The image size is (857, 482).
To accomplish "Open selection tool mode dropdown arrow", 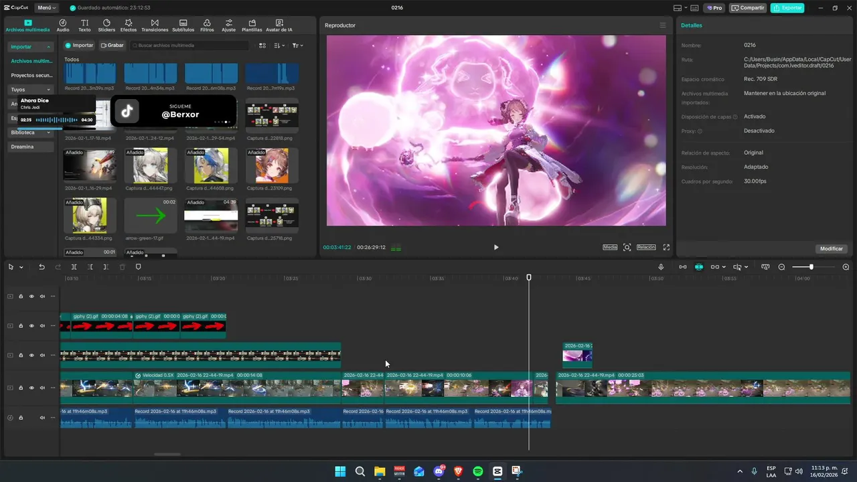I will pos(21,267).
